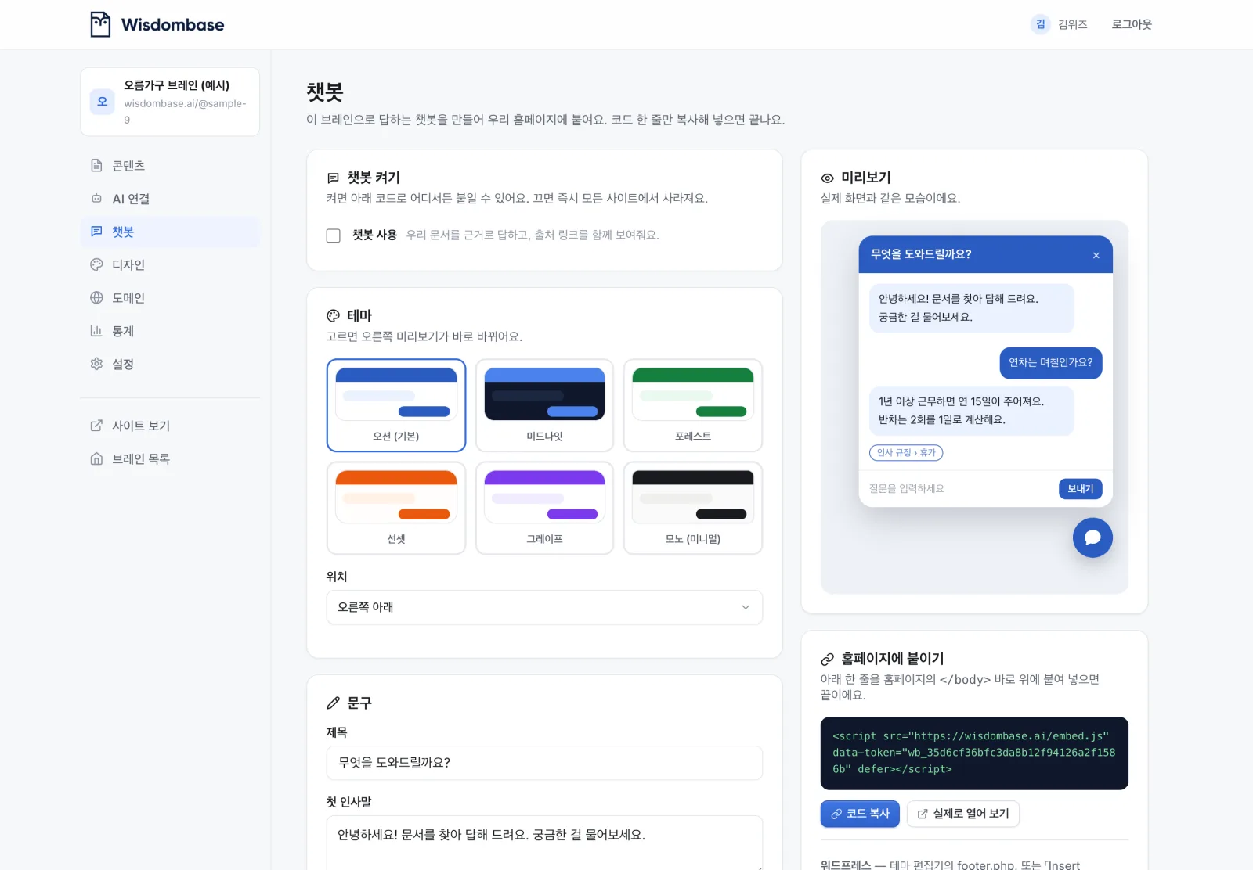Click the 인사 규정 › 휴가 source tag
The image size is (1253, 870).
(x=906, y=452)
